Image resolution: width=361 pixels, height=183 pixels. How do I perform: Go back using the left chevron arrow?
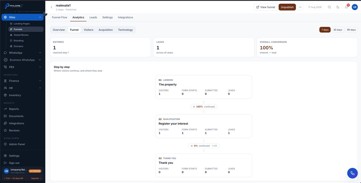tap(51, 7)
